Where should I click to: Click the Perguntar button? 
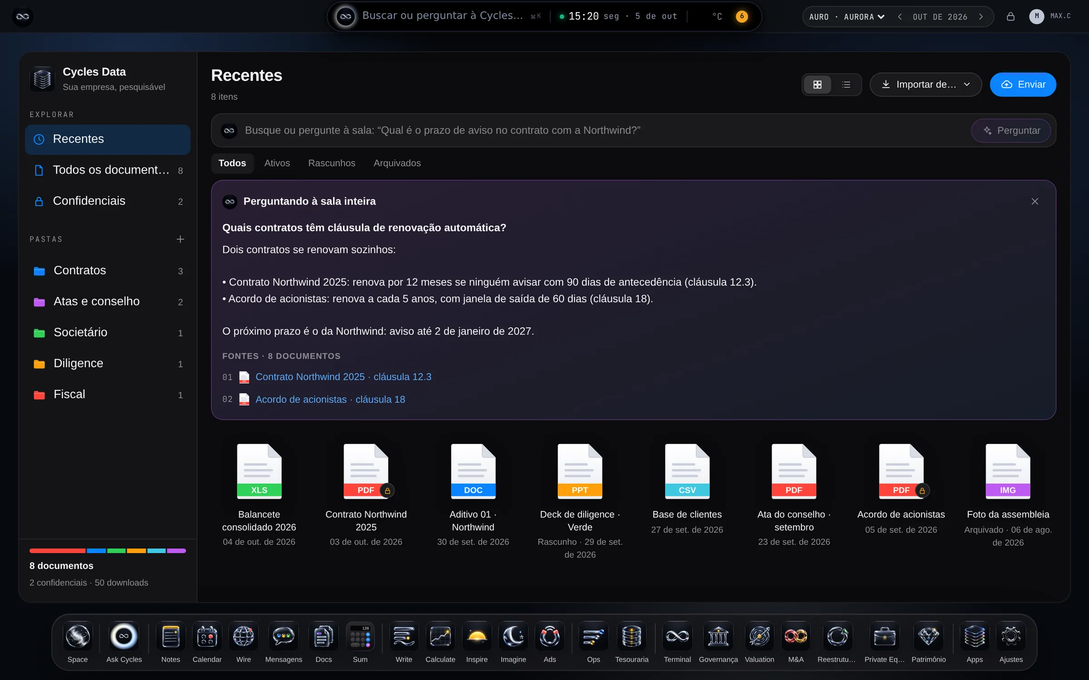(1011, 131)
